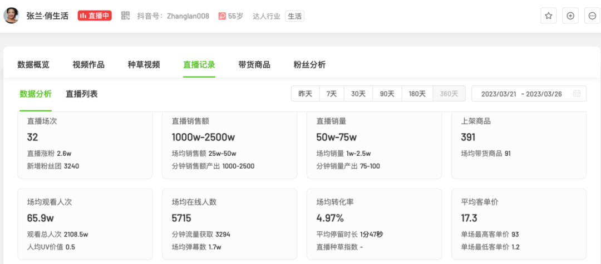Select the 30天 time range

tap(358, 94)
